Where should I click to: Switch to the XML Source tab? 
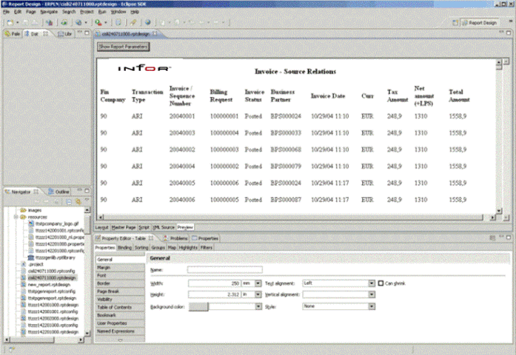click(164, 227)
